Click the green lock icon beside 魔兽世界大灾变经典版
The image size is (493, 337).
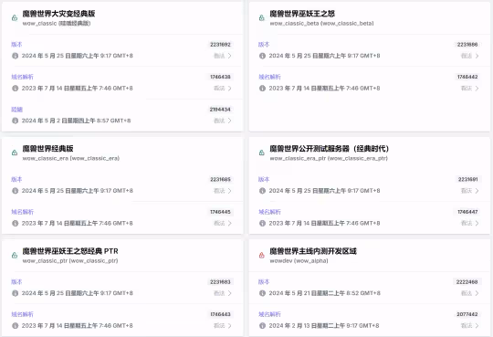tap(15, 18)
